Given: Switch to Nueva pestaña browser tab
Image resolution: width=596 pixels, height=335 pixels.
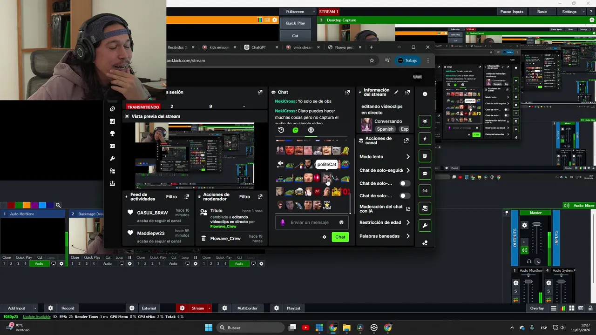Looking at the screenshot, I should pyautogui.click(x=344, y=47).
